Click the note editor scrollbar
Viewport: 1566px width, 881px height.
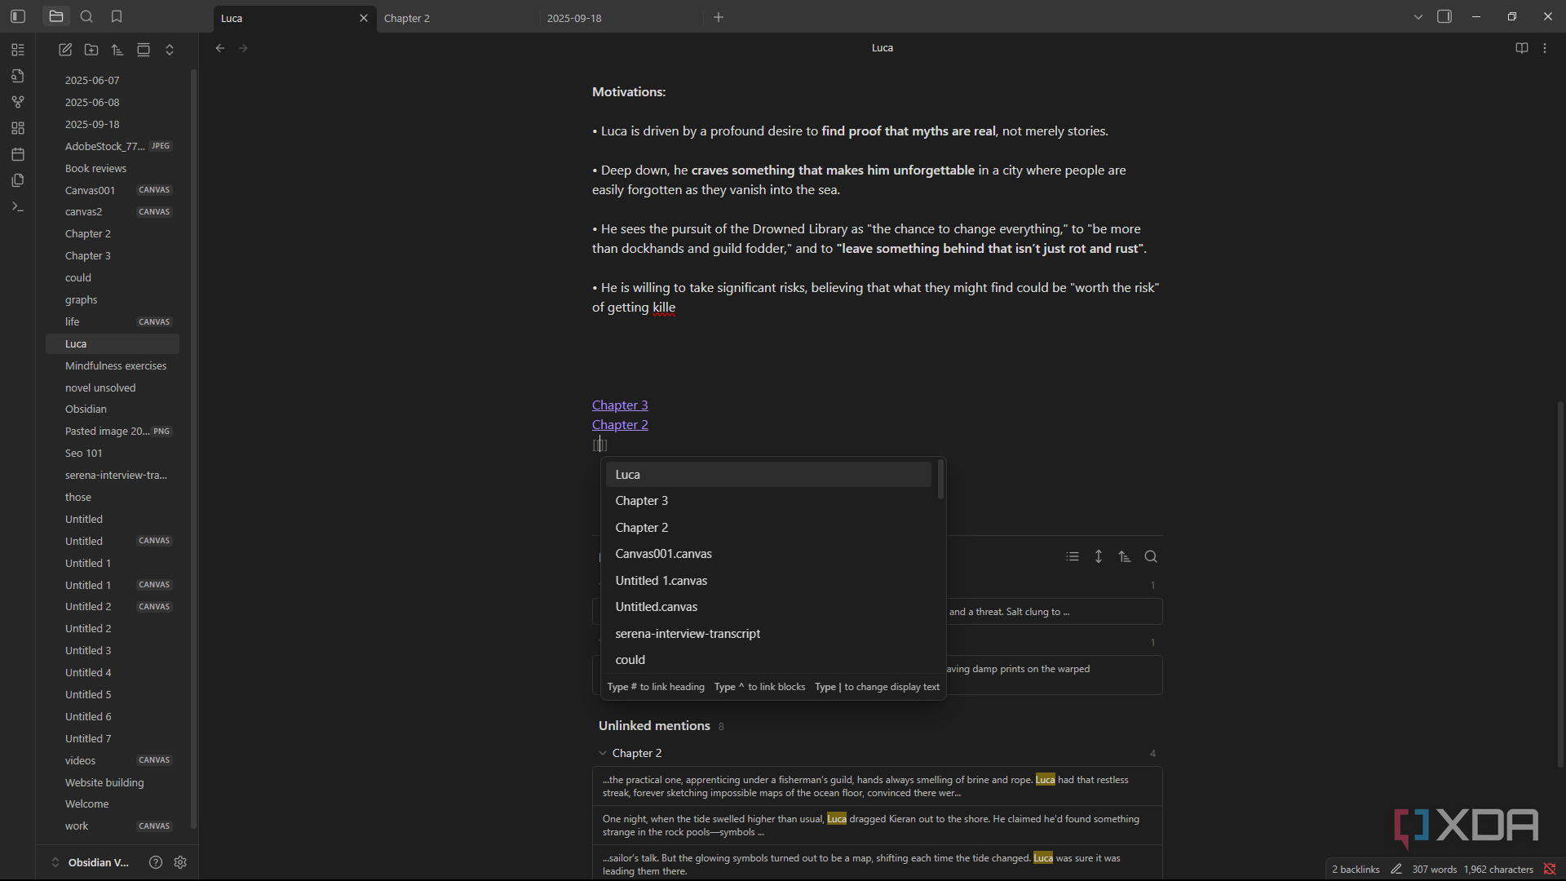click(1560, 583)
